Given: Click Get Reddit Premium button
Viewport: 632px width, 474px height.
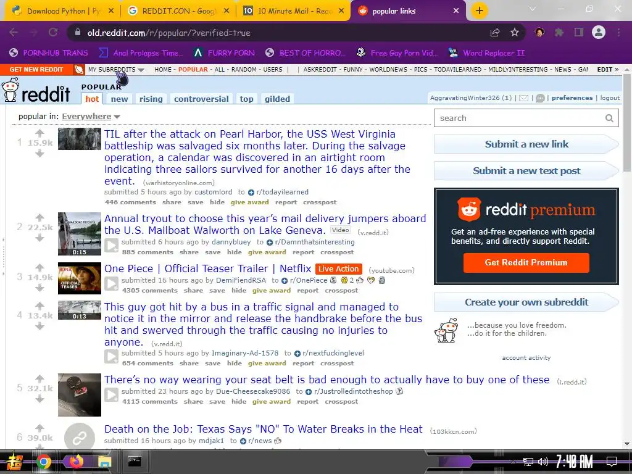Looking at the screenshot, I should (x=526, y=262).
